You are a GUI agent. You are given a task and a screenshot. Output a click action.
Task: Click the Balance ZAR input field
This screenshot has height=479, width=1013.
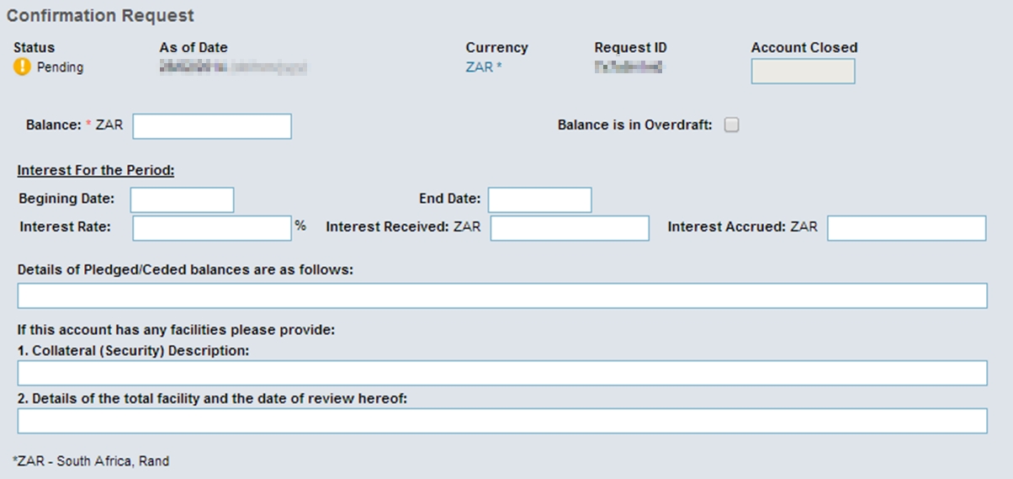point(212,126)
